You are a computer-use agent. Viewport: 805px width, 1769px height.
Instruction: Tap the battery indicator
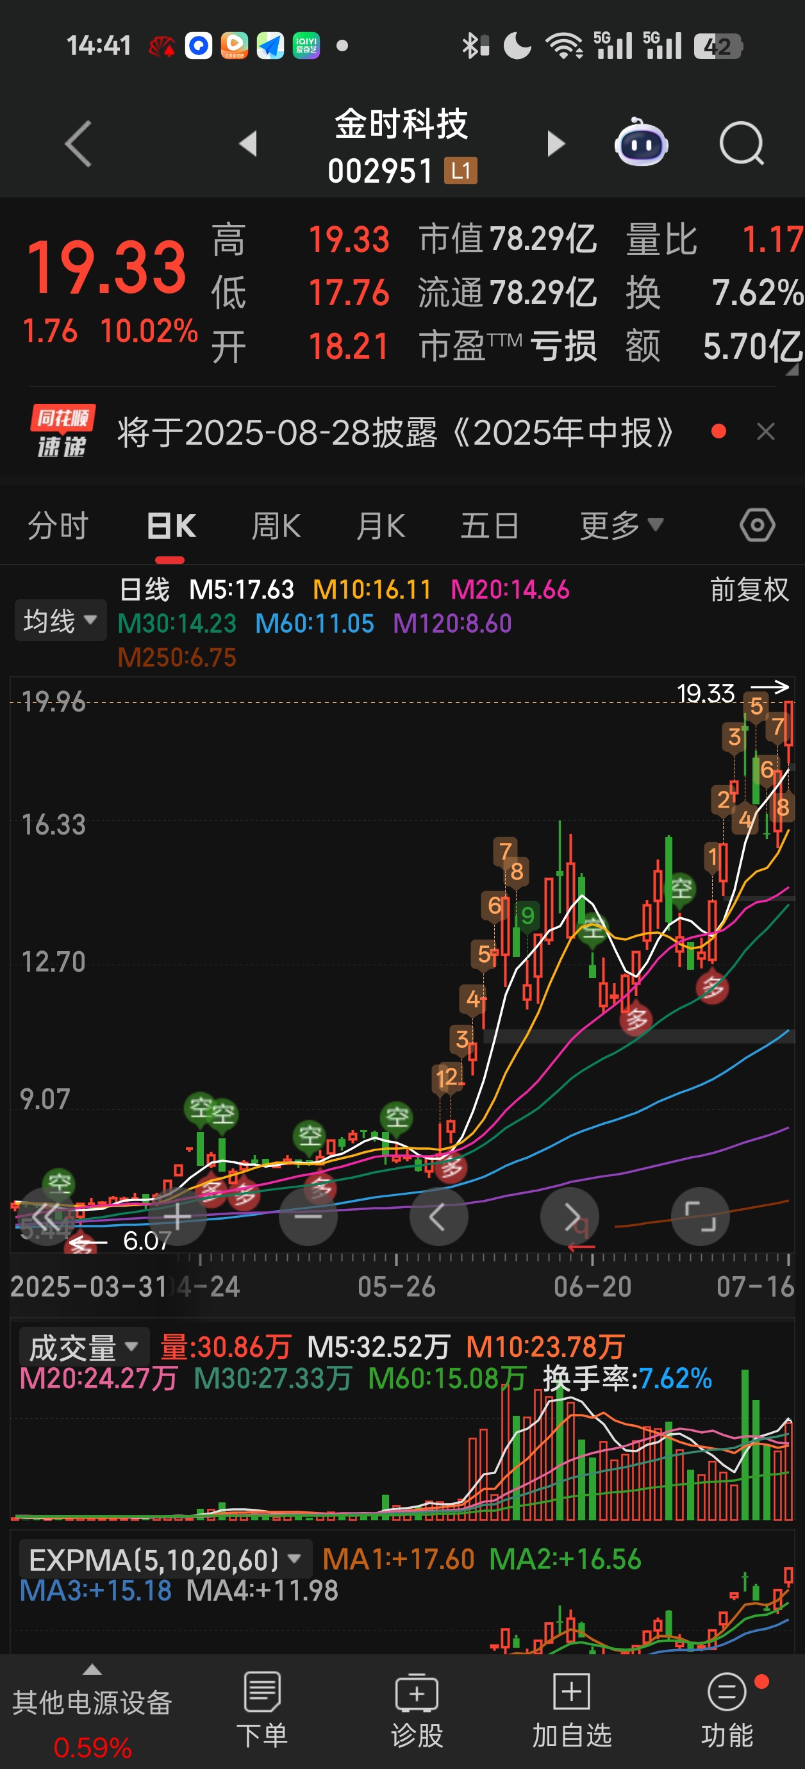point(718,46)
